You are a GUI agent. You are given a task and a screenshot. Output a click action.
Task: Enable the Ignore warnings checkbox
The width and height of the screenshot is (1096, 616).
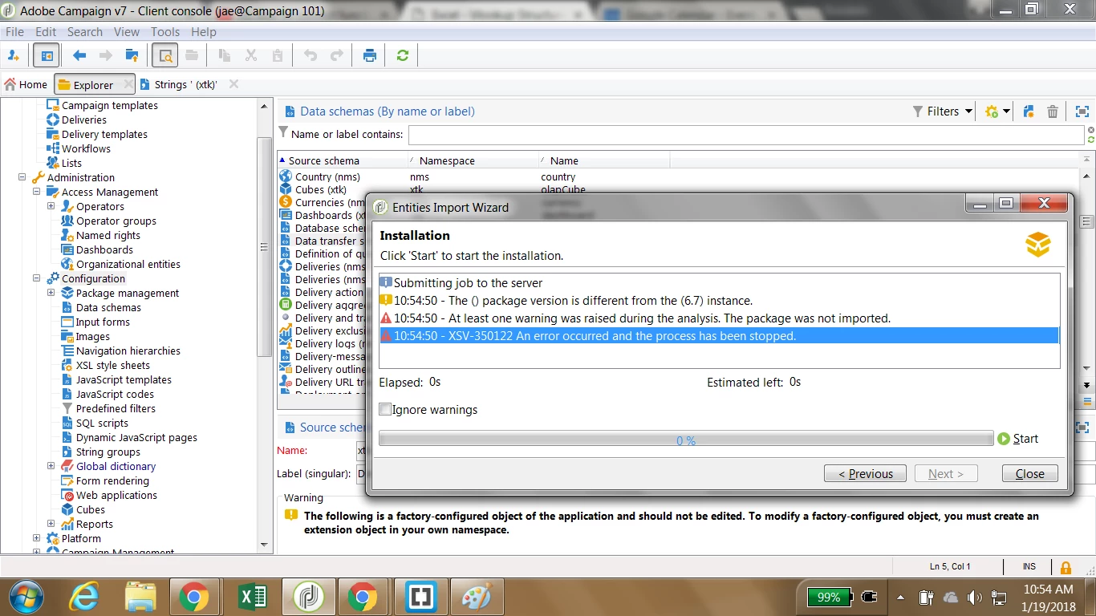[x=386, y=410]
